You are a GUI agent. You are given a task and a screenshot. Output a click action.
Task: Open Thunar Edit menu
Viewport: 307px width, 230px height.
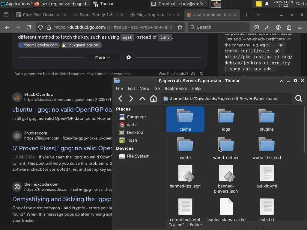131,88
